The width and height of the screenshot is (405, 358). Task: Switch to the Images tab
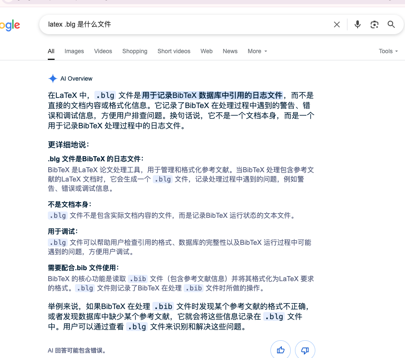click(x=74, y=51)
